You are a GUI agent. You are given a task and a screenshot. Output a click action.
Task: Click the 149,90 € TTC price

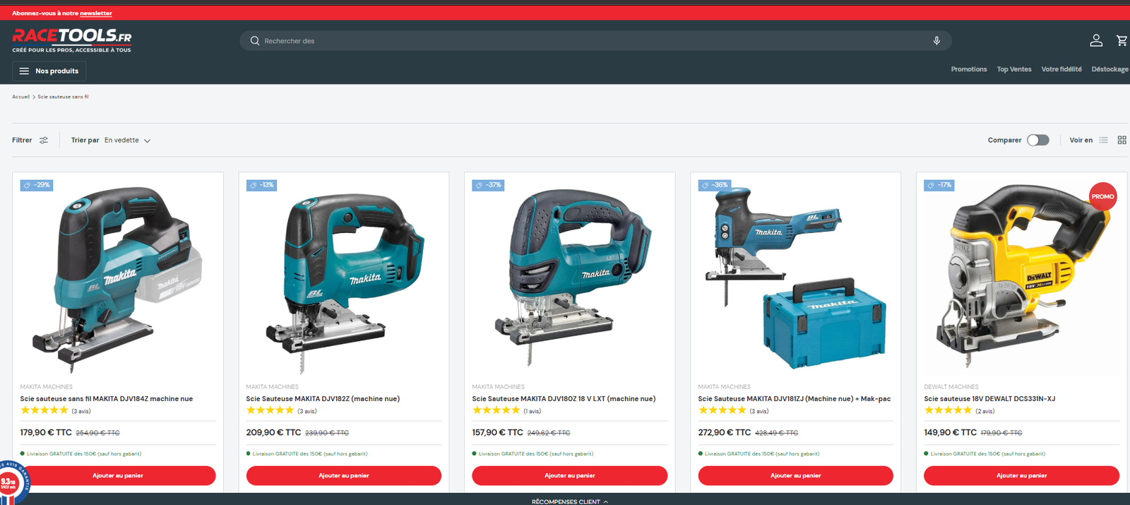[951, 432]
